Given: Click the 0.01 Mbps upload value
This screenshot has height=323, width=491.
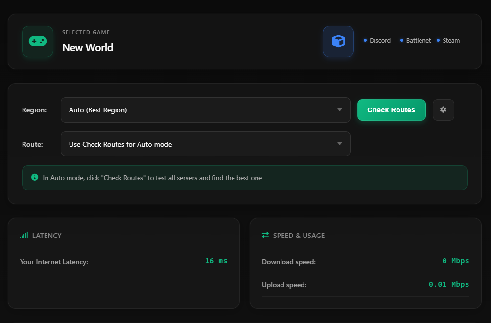Looking at the screenshot, I should pyautogui.click(x=449, y=284).
